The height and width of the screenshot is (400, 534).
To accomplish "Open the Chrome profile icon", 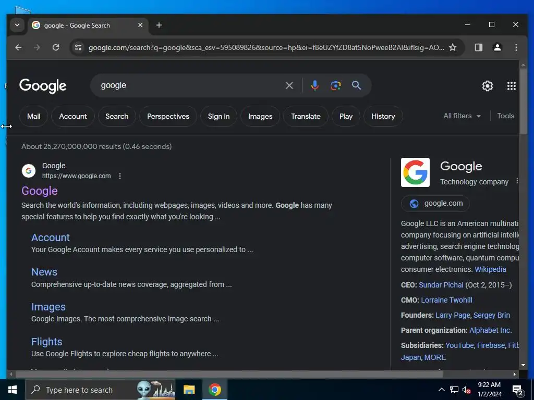I will pyautogui.click(x=497, y=47).
